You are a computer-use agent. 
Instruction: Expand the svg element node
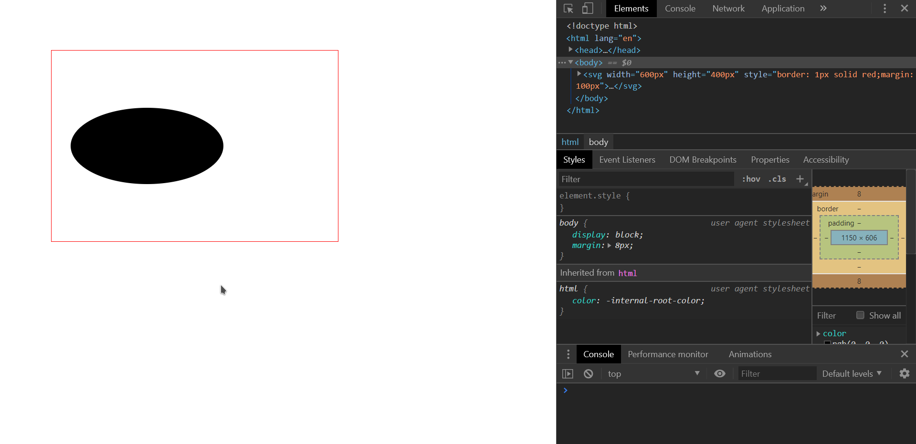tap(579, 74)
